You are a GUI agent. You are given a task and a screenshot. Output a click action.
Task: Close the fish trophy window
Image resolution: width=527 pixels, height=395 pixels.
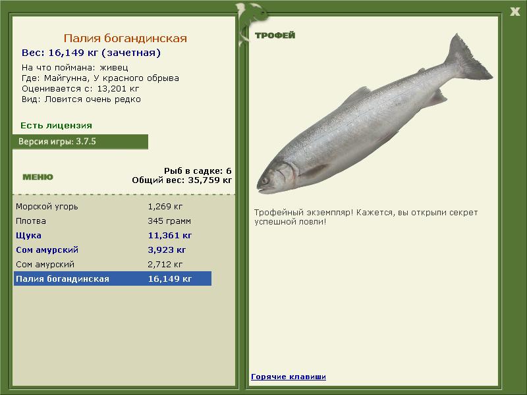(514, 12)
